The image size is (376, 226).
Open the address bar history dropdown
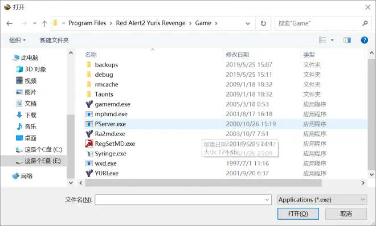pos(248,23)
